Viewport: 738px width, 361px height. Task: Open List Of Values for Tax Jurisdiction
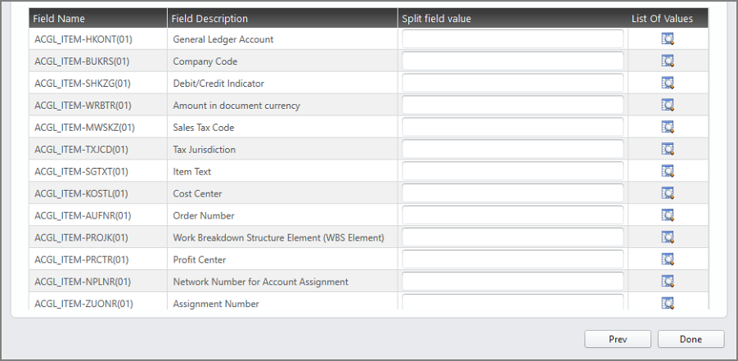click(668, 149)
